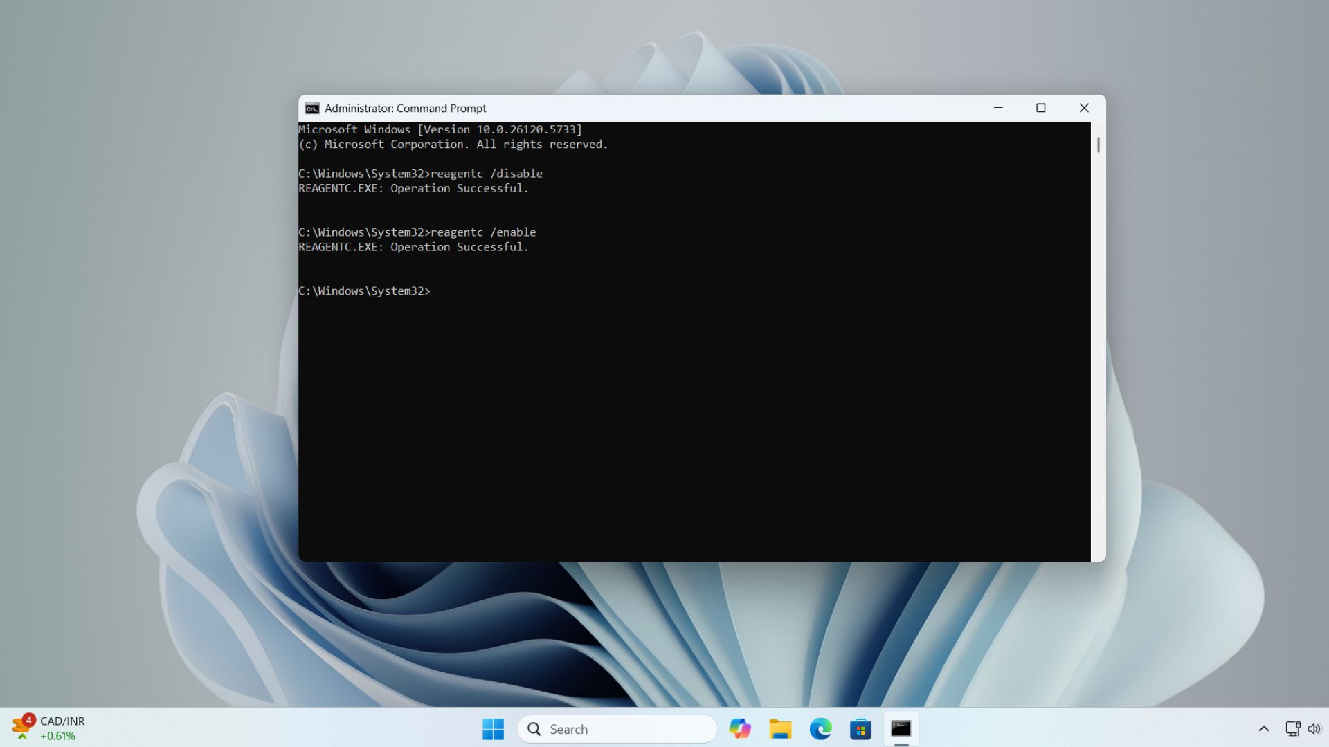The width and height of the screenshot is (1329, 747).
Task: Click the last C:\Windows\System32> prompt
Action: (x=364, y=291)
